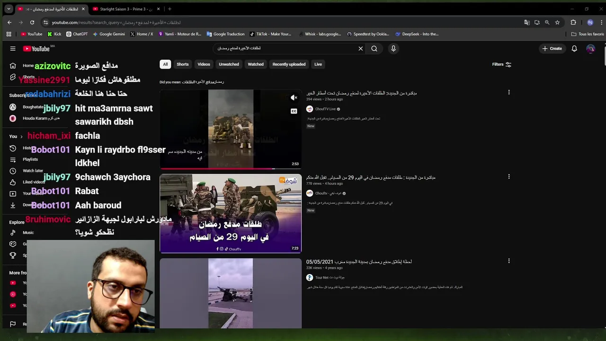Expand the You section chevron
606x341 pixels.
point(21,136)
